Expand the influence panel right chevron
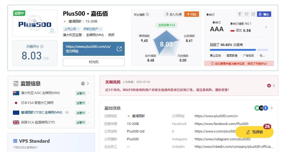Screen dimensions: 285x152 (x=266, y=27)
